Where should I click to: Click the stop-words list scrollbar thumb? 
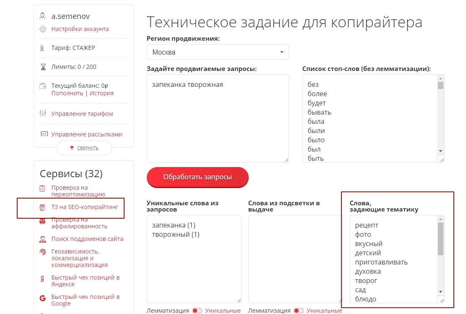click(441, 85)
